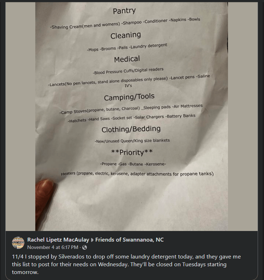Open the November 4 at 6:17 PM timestamp
This screenshot has height=280, width=264.
coord(53,248)
